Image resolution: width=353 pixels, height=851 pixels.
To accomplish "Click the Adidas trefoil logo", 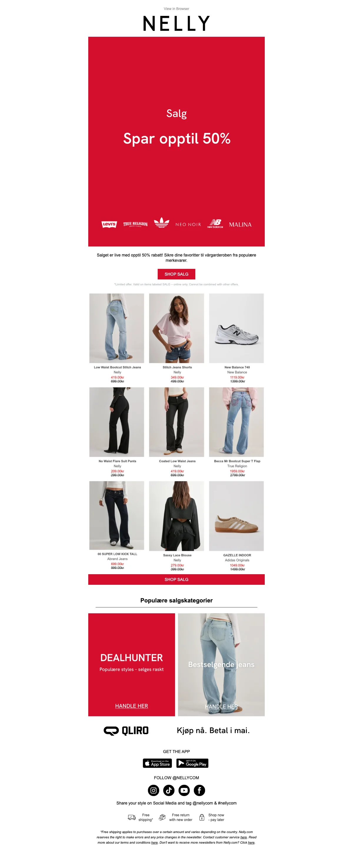I will tap(161, 223).
